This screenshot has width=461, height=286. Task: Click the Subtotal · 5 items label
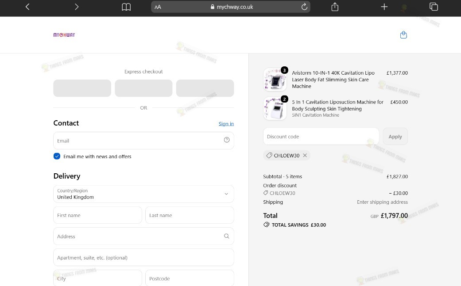tap(283, 176)
